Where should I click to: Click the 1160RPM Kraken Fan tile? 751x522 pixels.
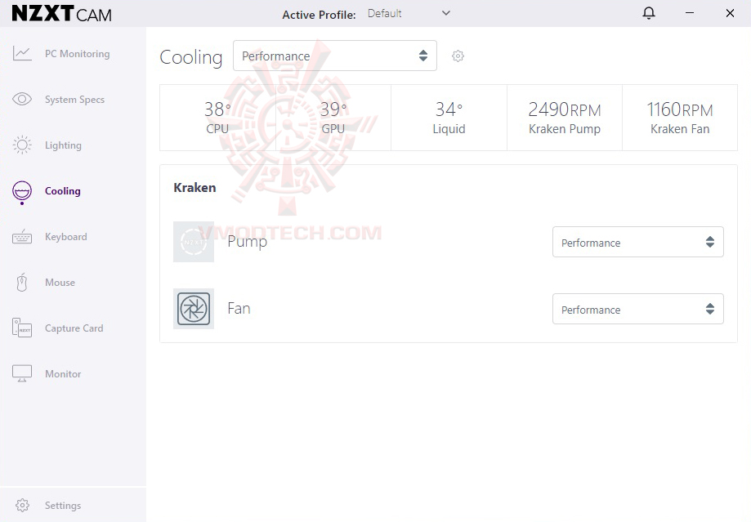(x=680, y=118)
